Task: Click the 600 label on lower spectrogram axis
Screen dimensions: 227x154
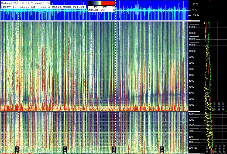Action: pyautogui.click(x=191, y=137)
